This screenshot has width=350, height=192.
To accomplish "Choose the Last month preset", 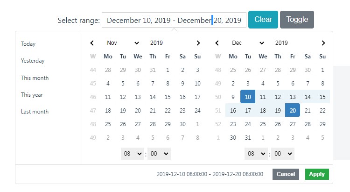I will 35,112.
